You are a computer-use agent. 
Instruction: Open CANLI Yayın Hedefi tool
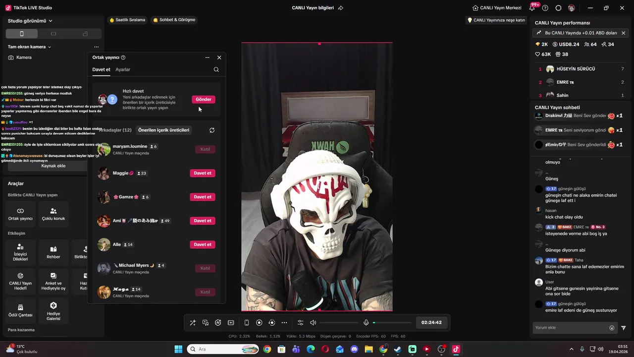pos(20,281)
